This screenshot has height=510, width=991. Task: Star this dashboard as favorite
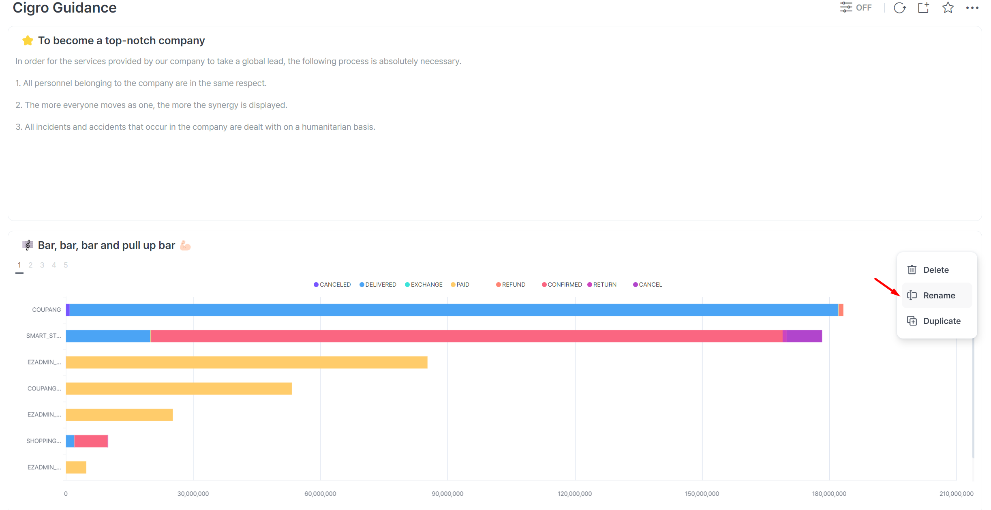948,8
